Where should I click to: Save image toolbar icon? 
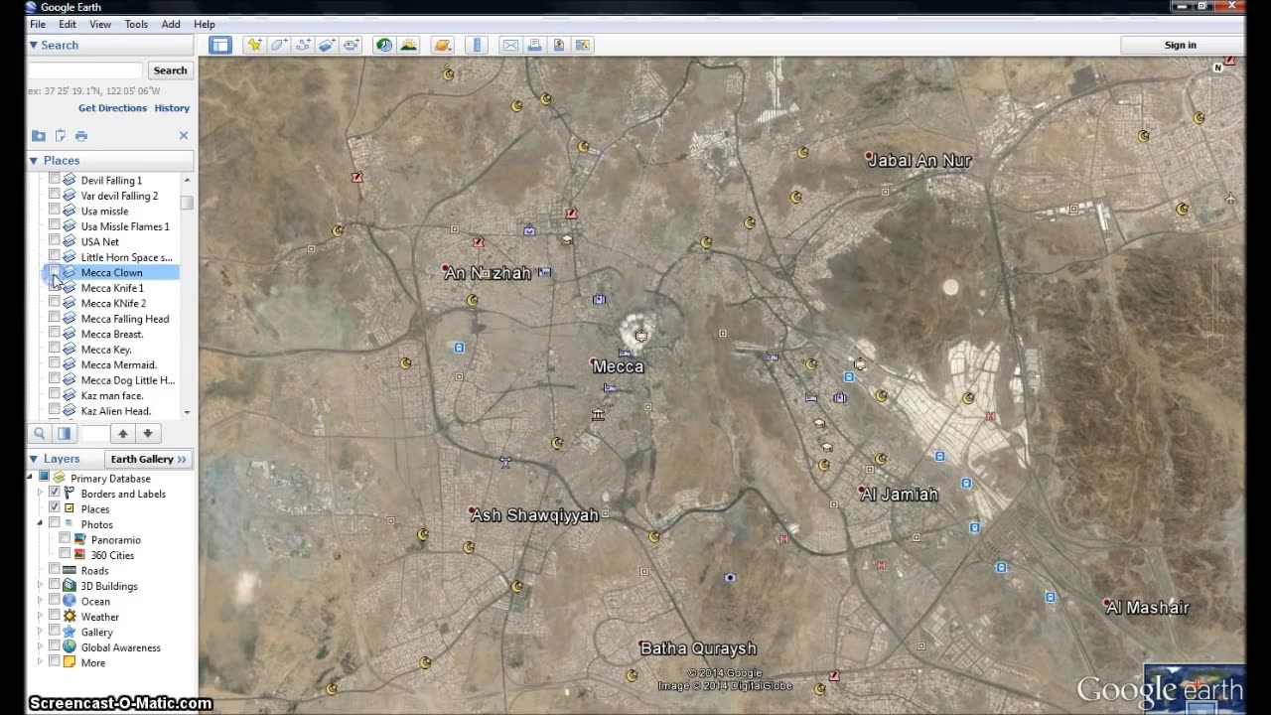click(559, 45)
